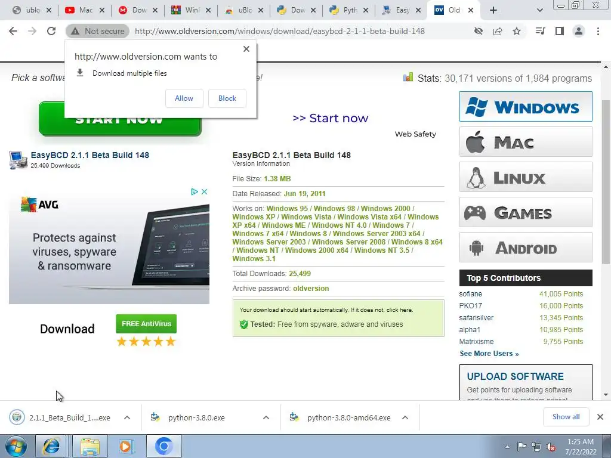Click the UPLOAD SOFTWARE heading
This screenshot has width=611, height=458.
coord(515,377)
